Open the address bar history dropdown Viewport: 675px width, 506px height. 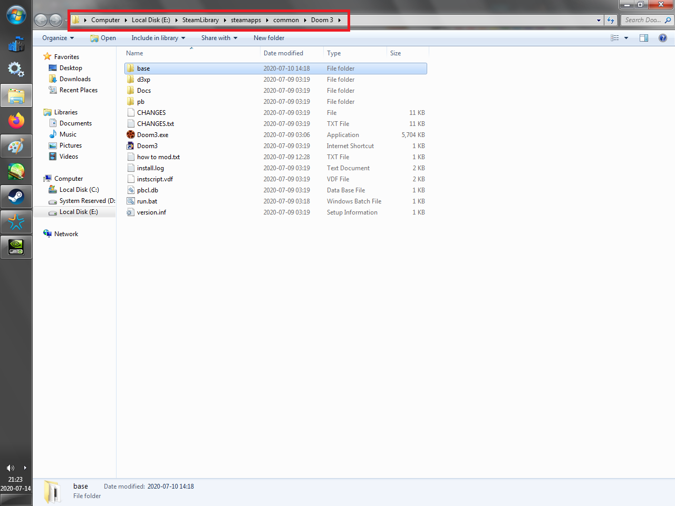click(x=599, y=20)
